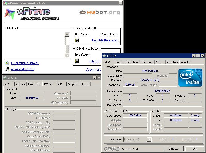The width and height of the screenshot is (206, 153).
Task: Click the Package field Socket 4 (273)
Action: pos(150,80)
